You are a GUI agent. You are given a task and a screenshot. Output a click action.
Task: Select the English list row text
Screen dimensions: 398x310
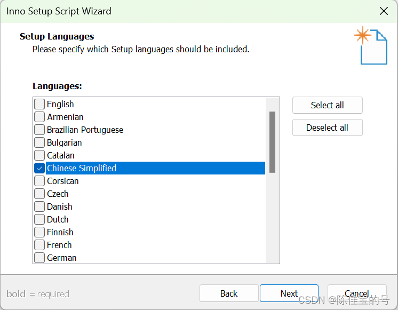point(60,105)
